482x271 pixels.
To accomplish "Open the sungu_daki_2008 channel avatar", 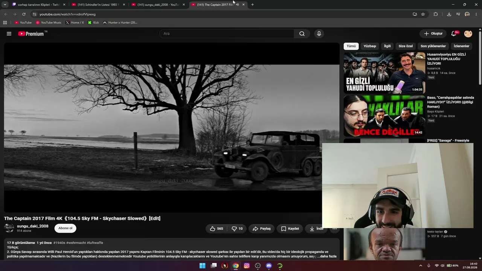I will click(x=9, y=228).
